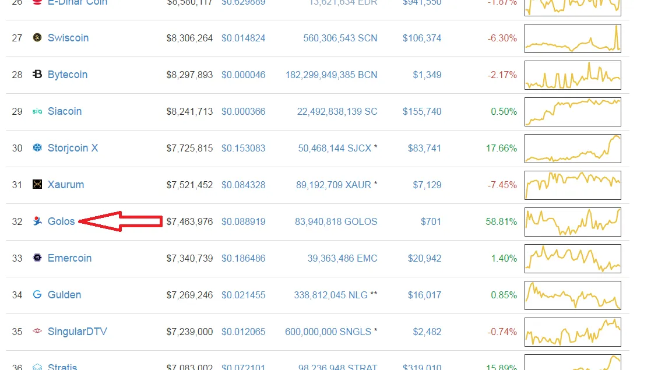Click Gulden price $0.021455

pos(244,295)
